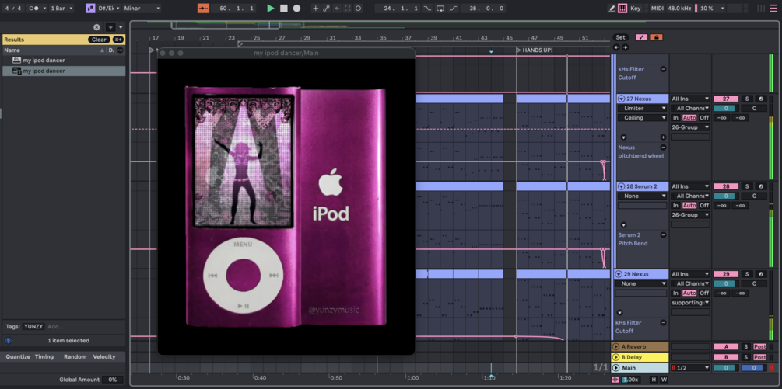Screen dimensions: 782x389
Task: Set track 28 monitor to Auto
Action: pos(689,206)
